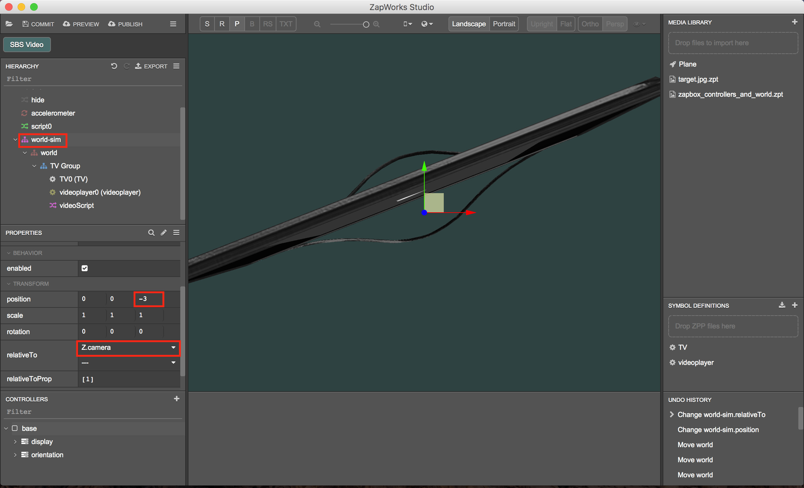Screen dimensions: 804x488
Task: Open the Properties search icon
Action: point(151,233)
